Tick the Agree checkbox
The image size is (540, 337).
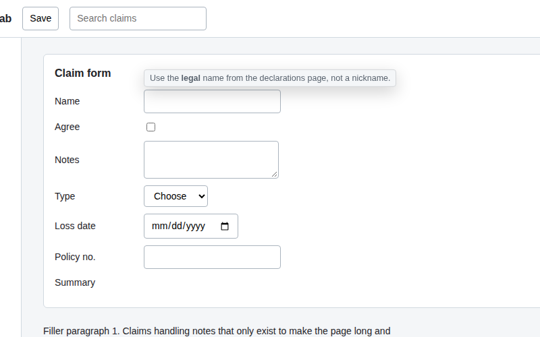(151, 127)
